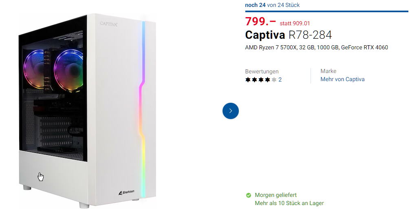
Task: Click the Bewertungen heading
Action: tap(262, 71)
